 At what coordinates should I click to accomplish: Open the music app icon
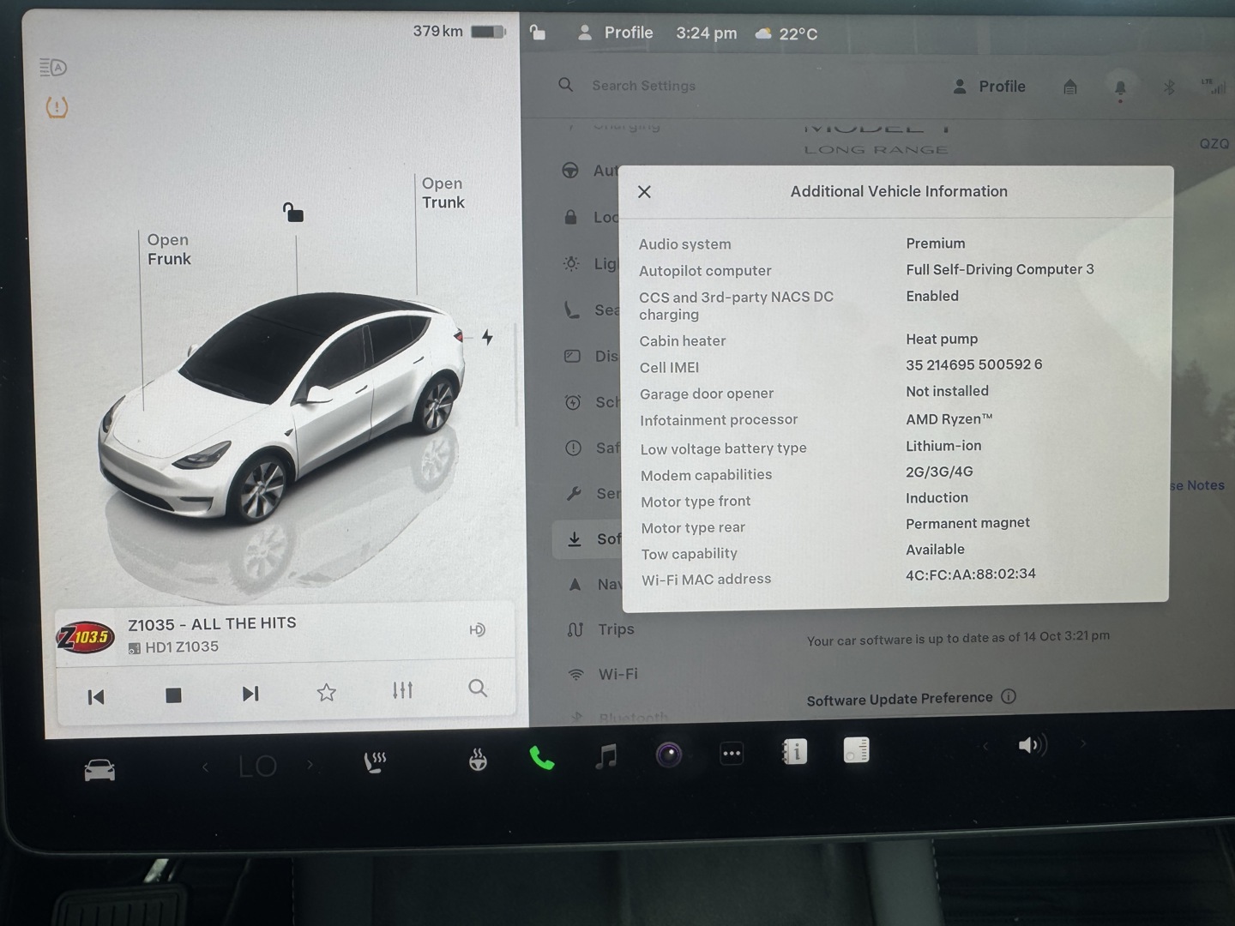[606, 756]
